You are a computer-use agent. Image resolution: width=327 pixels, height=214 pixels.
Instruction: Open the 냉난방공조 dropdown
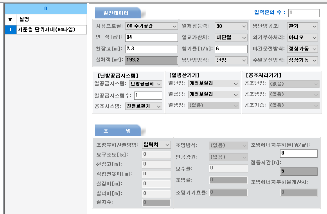(302, 26)
